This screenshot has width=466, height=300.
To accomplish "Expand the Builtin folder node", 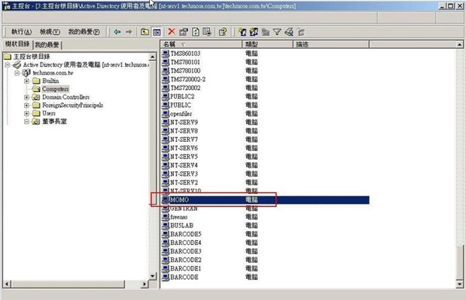I will tap(26, 81).
